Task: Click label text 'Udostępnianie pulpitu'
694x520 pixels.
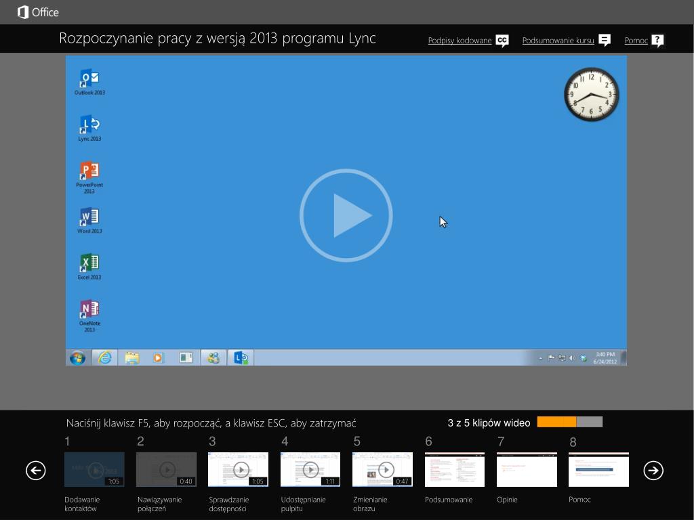Action: (303, 504)
